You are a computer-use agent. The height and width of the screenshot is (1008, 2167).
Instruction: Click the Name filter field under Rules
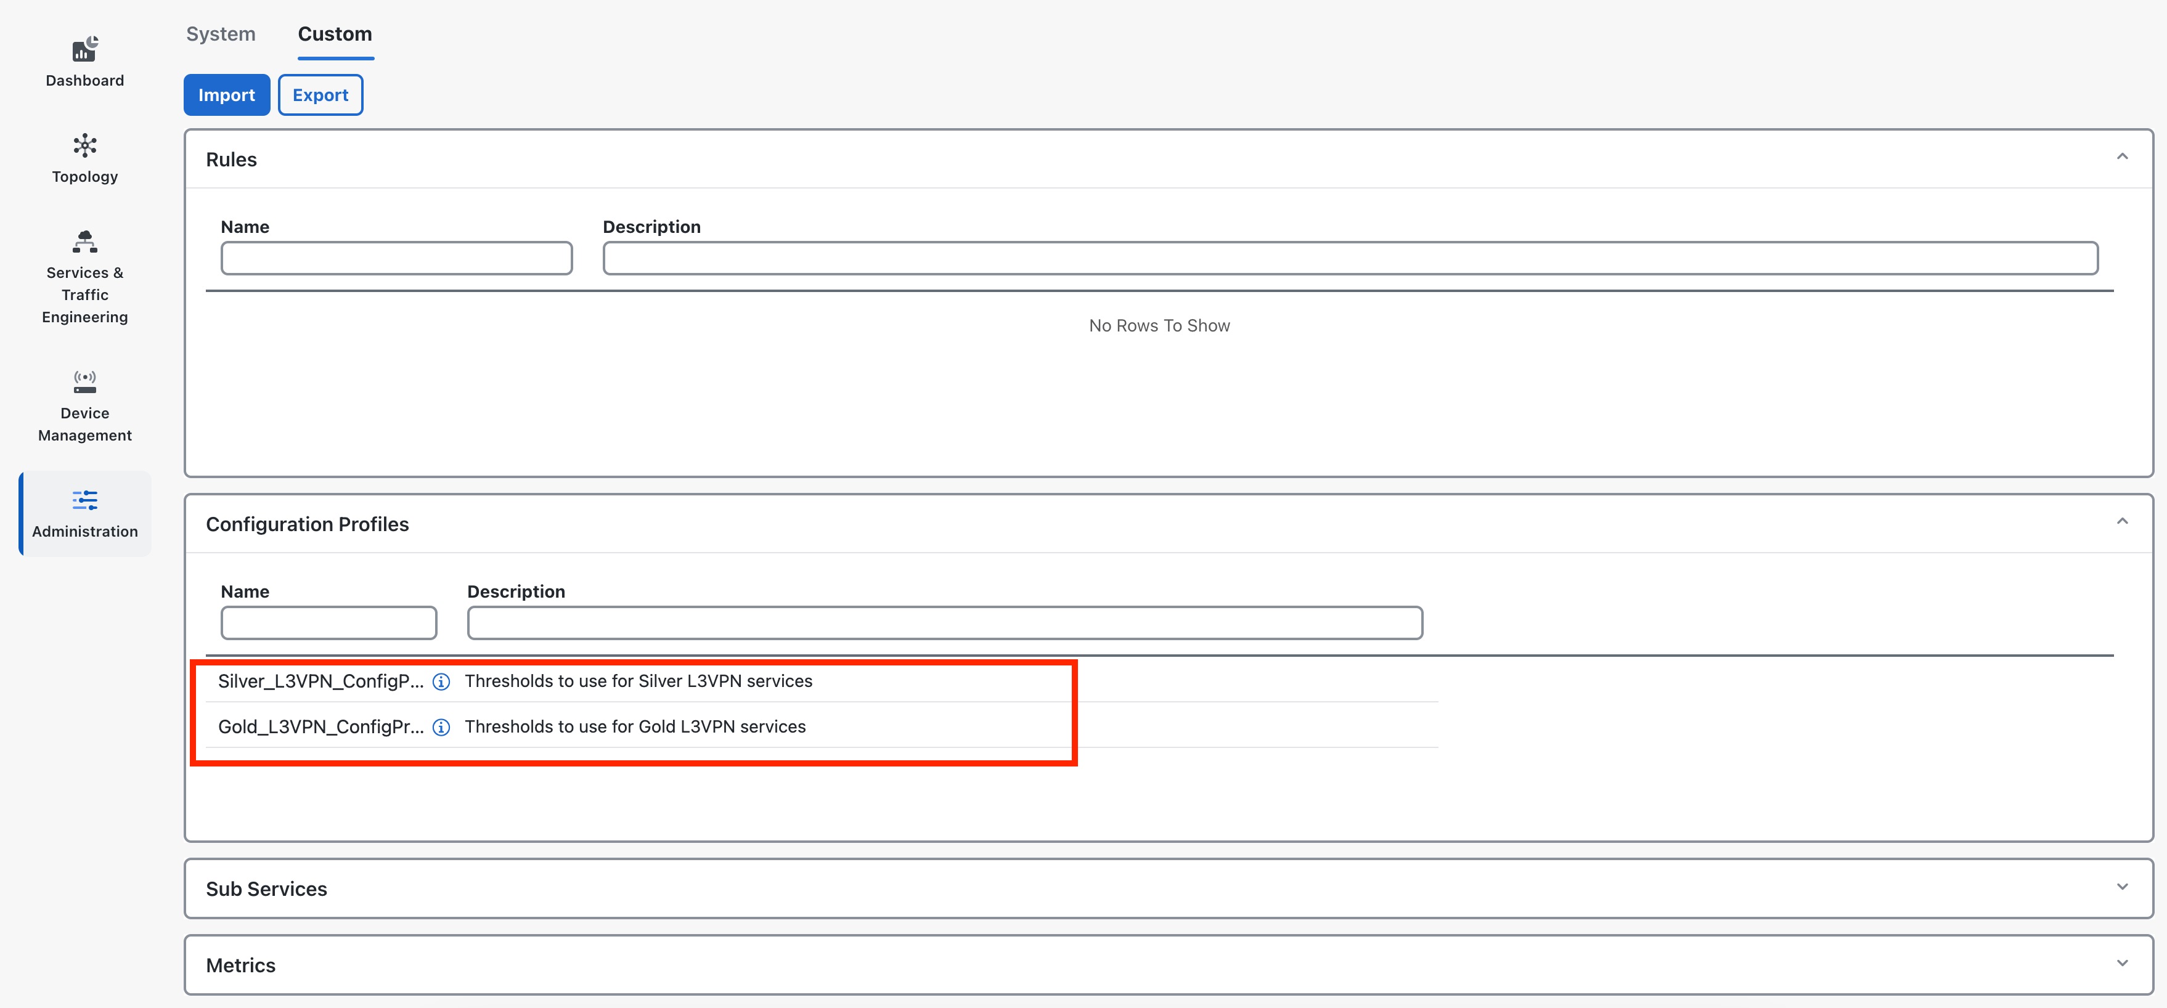(x=396, y=258)
